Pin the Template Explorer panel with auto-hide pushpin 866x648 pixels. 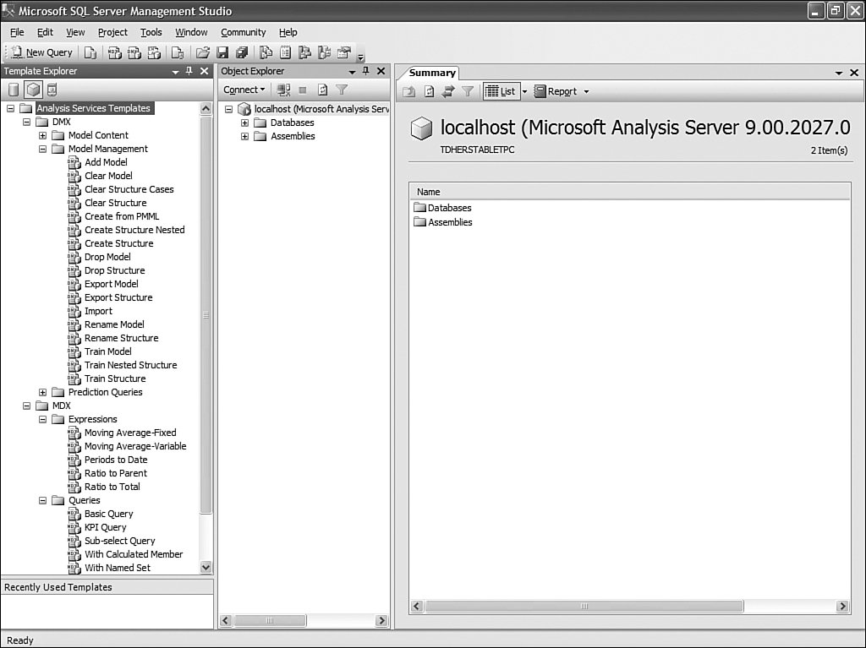pyautogui.click(x=189, y=72)
